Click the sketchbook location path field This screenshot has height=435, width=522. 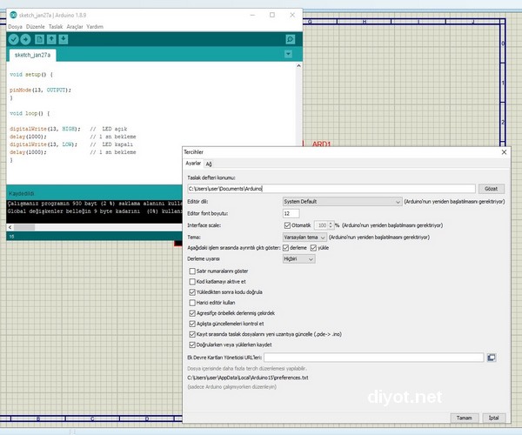[331, 189]
